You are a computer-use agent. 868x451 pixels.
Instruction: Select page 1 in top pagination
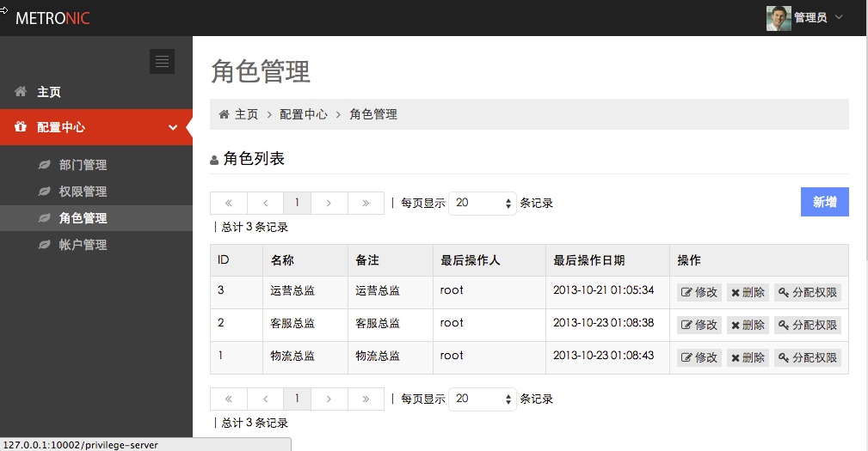[x=298, y=203]
